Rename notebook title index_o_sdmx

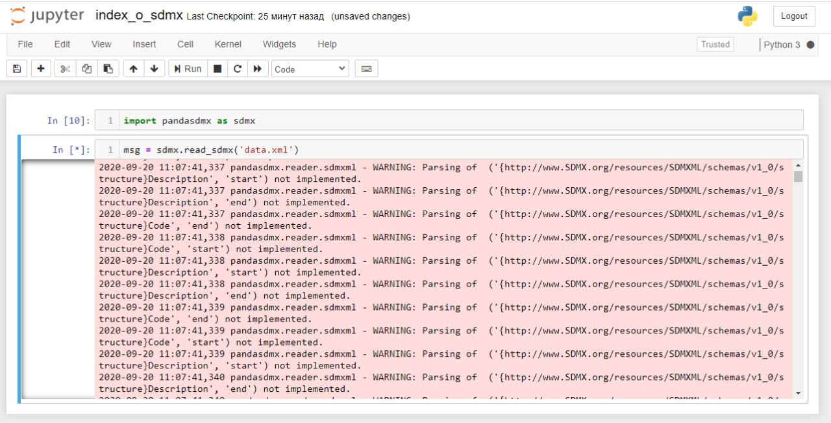coord(139,16)
